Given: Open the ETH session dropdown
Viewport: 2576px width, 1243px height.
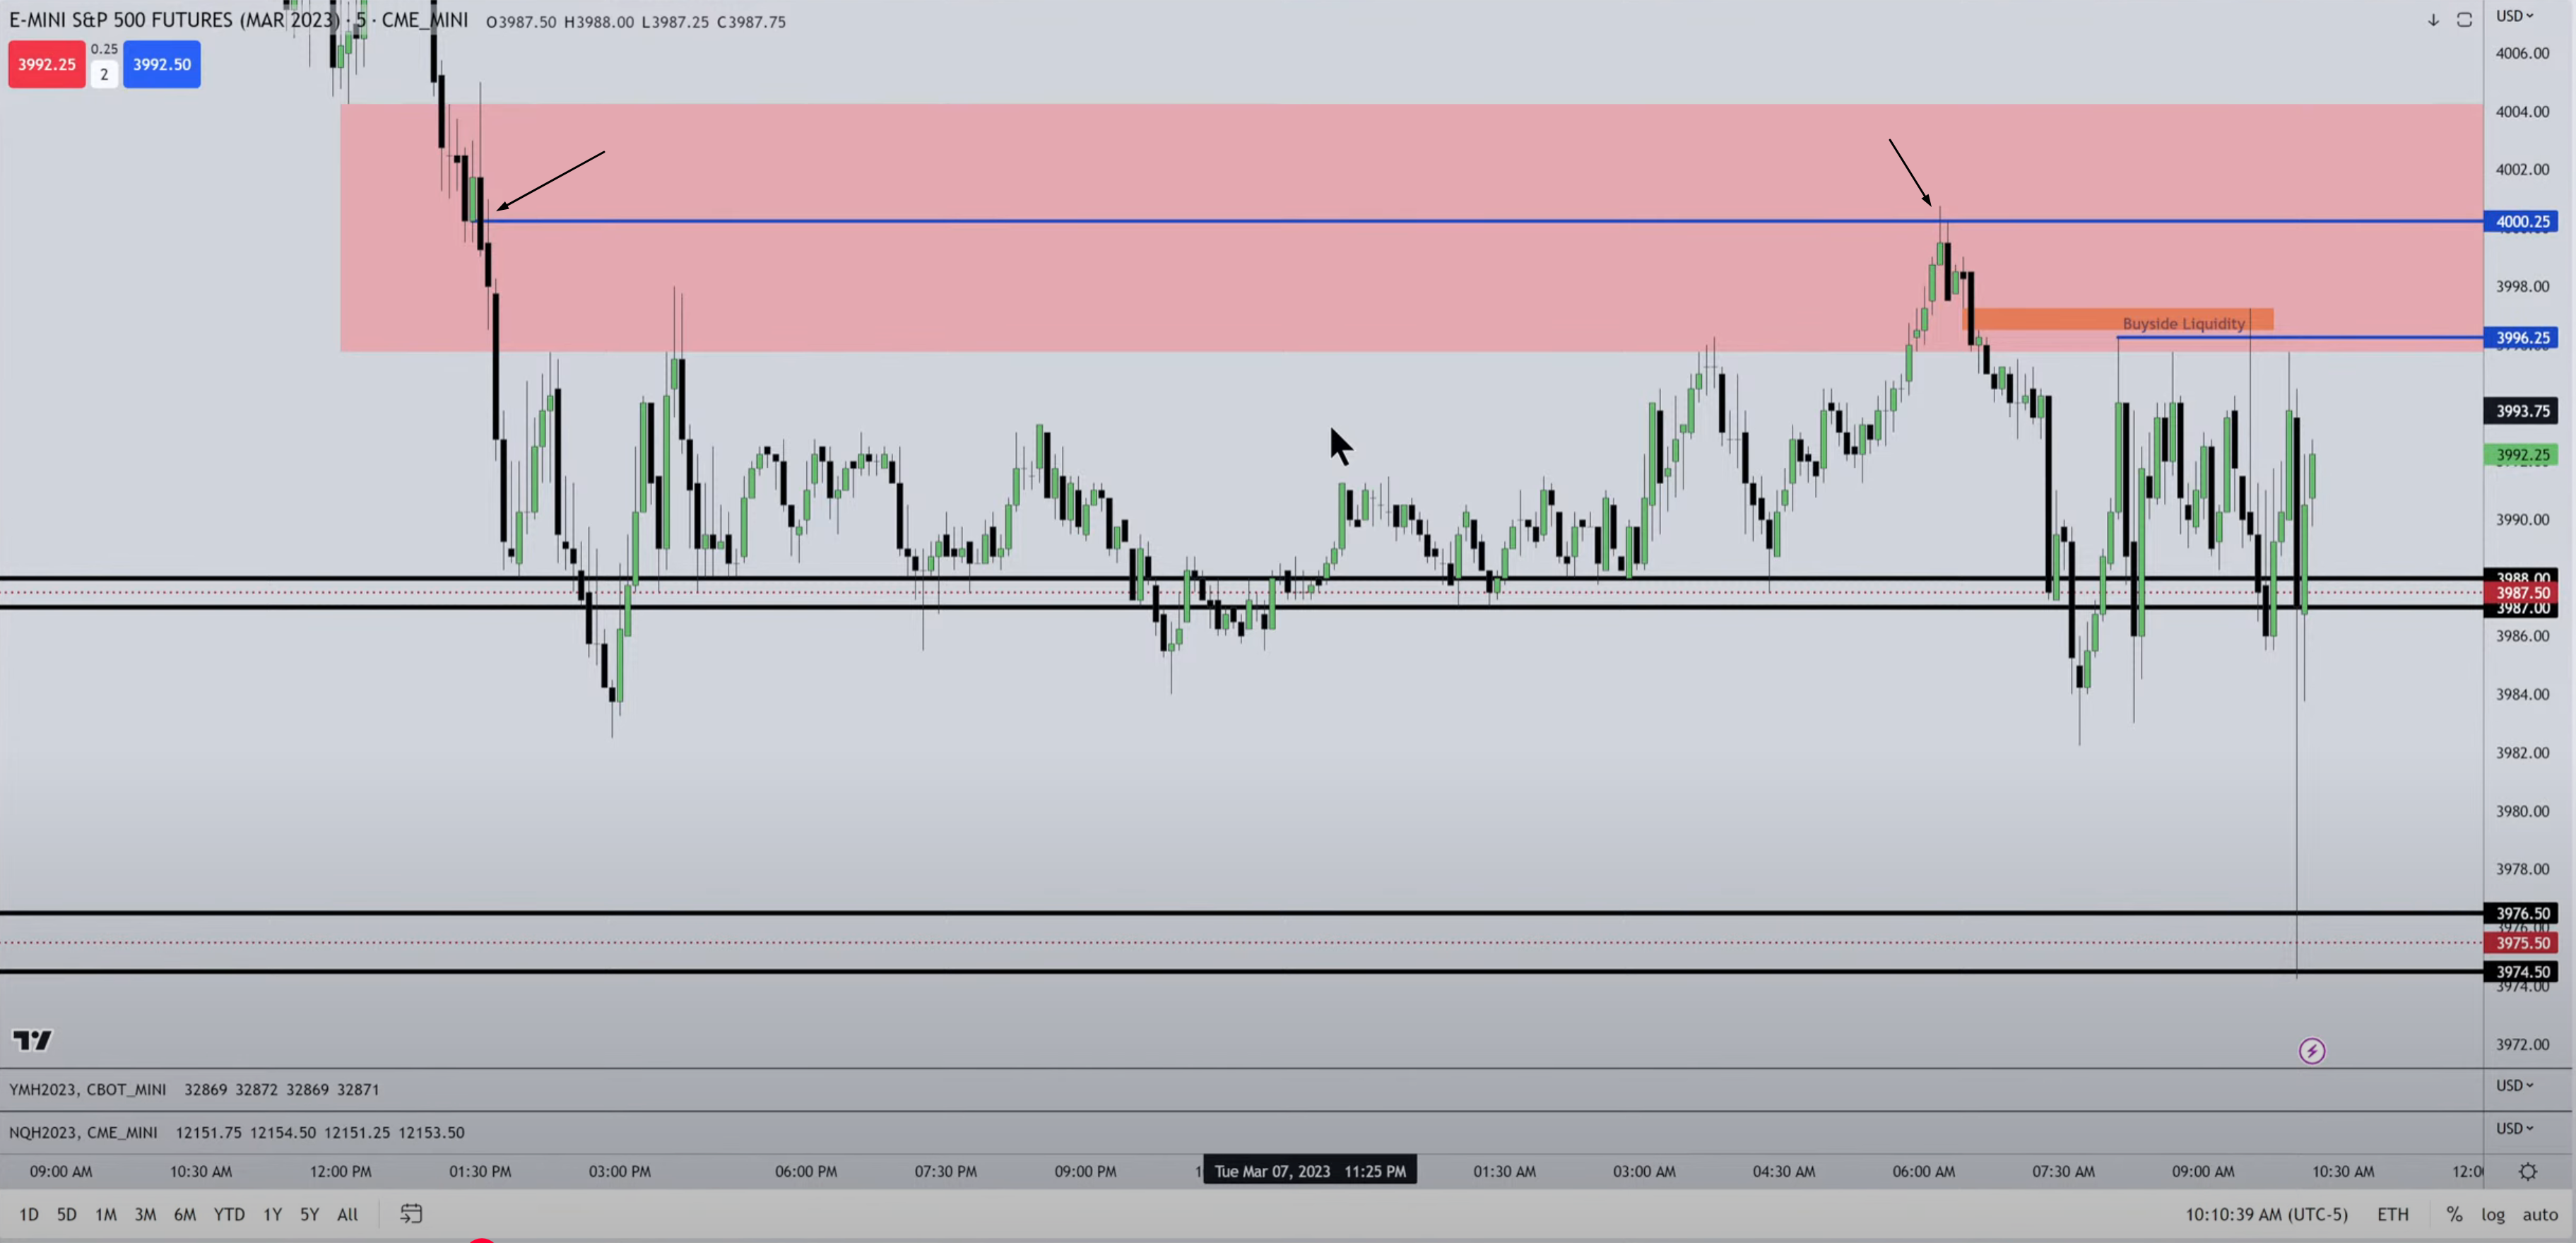Looking at the screenshot, I should [2393, 1214].
